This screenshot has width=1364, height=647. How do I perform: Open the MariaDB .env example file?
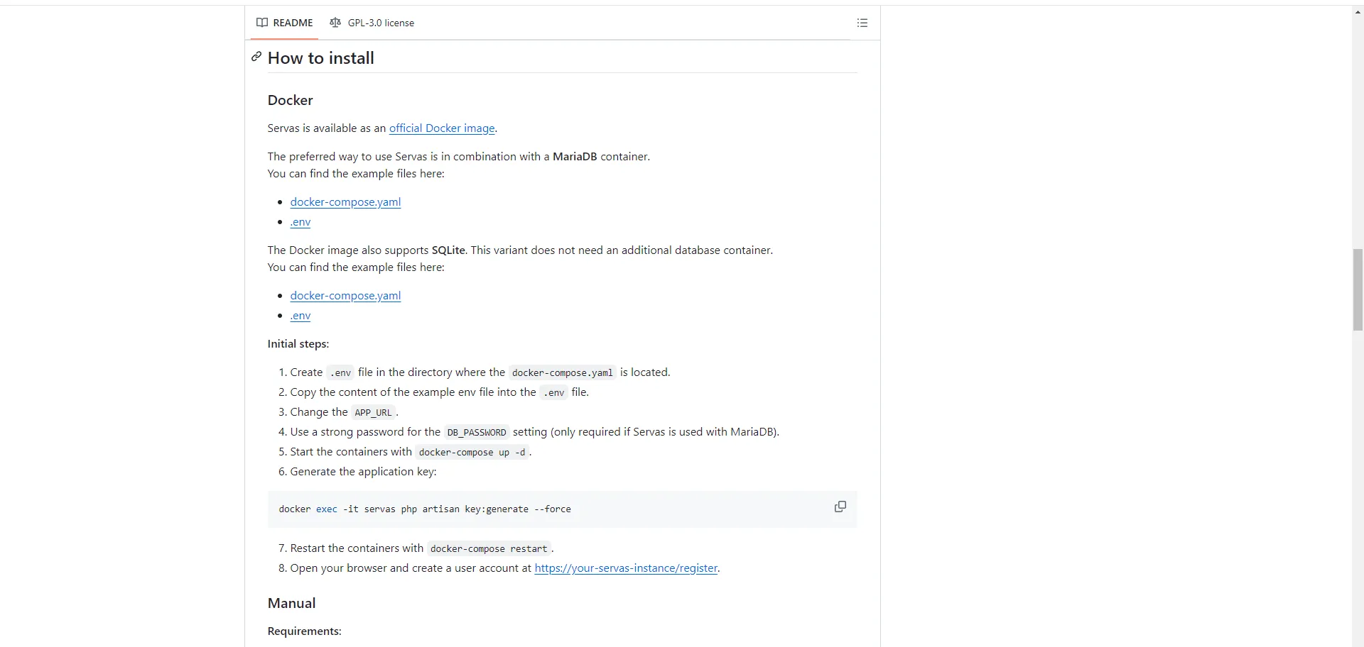click(301, 222)
